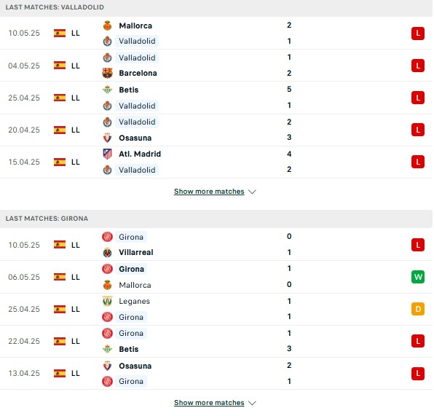This screenshot has height=416, width=434.
Task: Open the Barcelona team link
Action: point(138,73)
